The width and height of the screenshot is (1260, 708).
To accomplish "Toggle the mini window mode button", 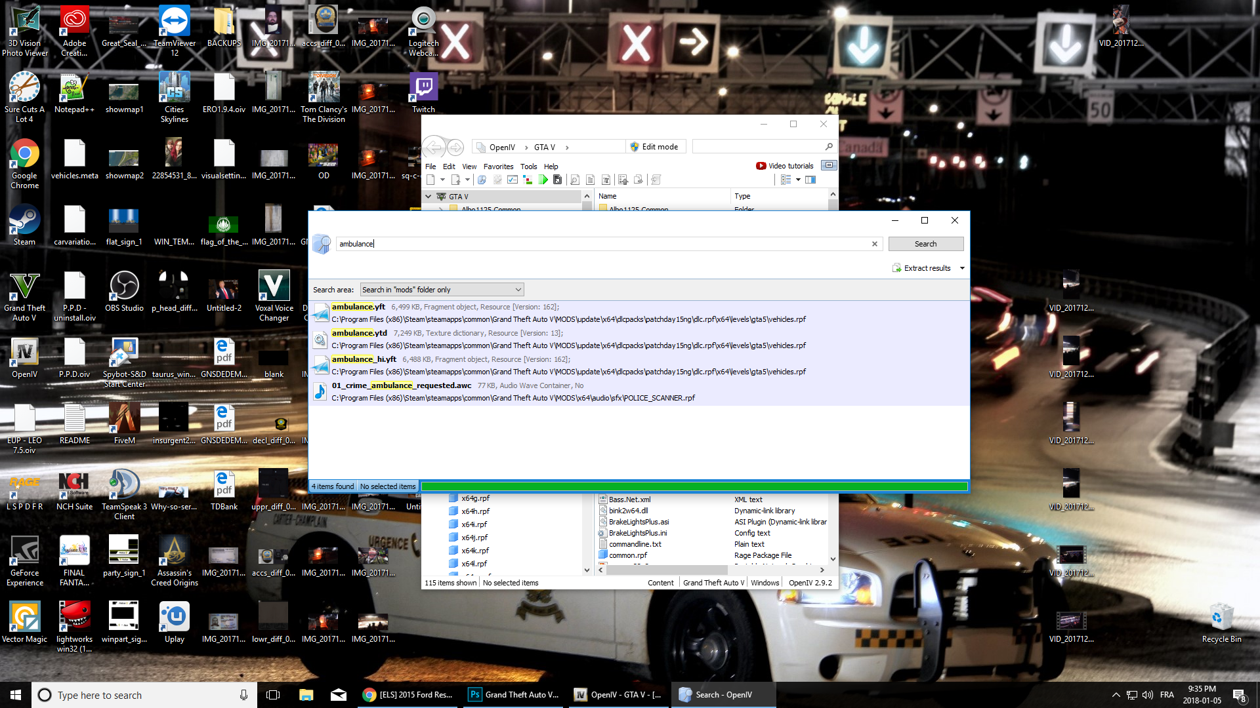I will click(829, 165).
